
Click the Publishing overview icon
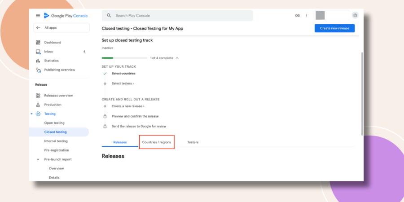pos(38,70)
